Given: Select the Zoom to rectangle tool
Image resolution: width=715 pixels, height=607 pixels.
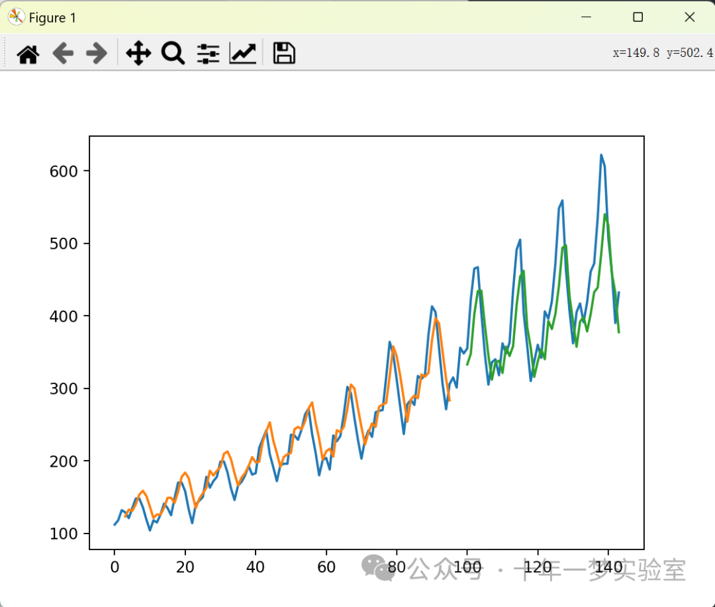Looking at the screenshot, I should coord(173,54).
